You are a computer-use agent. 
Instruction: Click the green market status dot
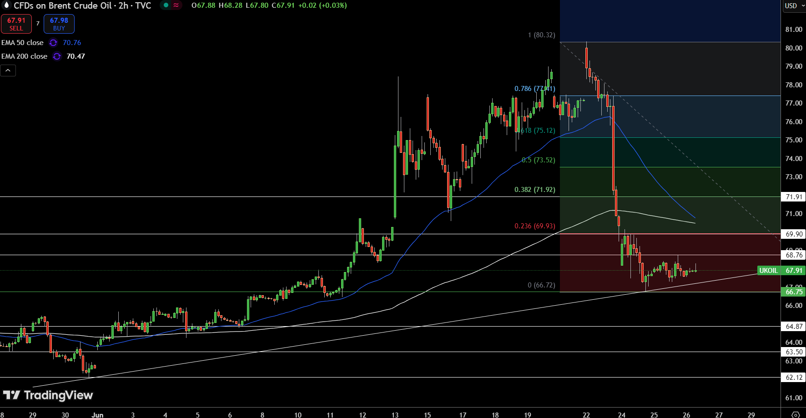tap(166, 5)
